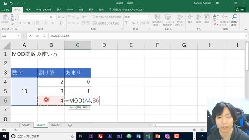The height and width of the screenshot is (140, 249).
Task: Click Merge and Center button
Action: [x=106, y=23]
